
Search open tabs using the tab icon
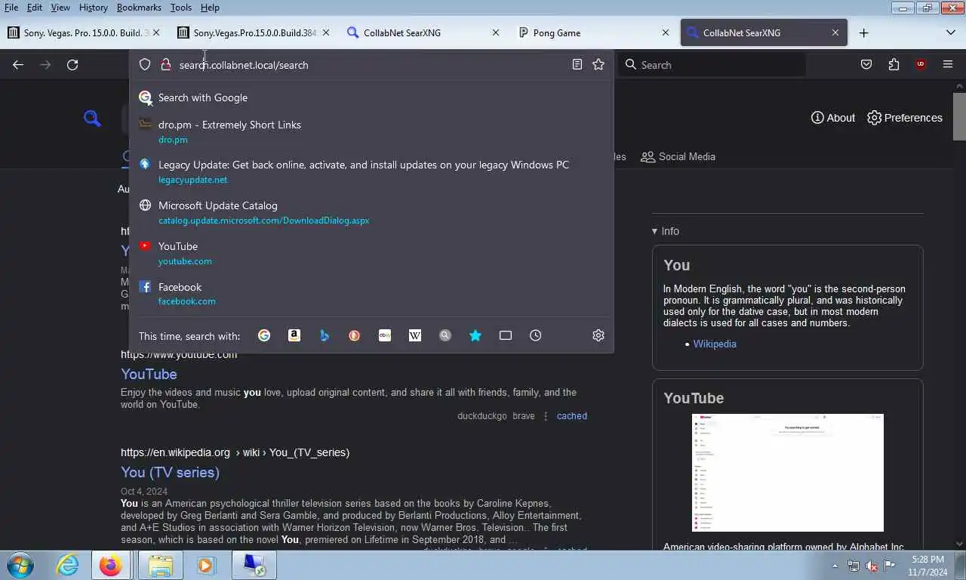click(506, 335)
